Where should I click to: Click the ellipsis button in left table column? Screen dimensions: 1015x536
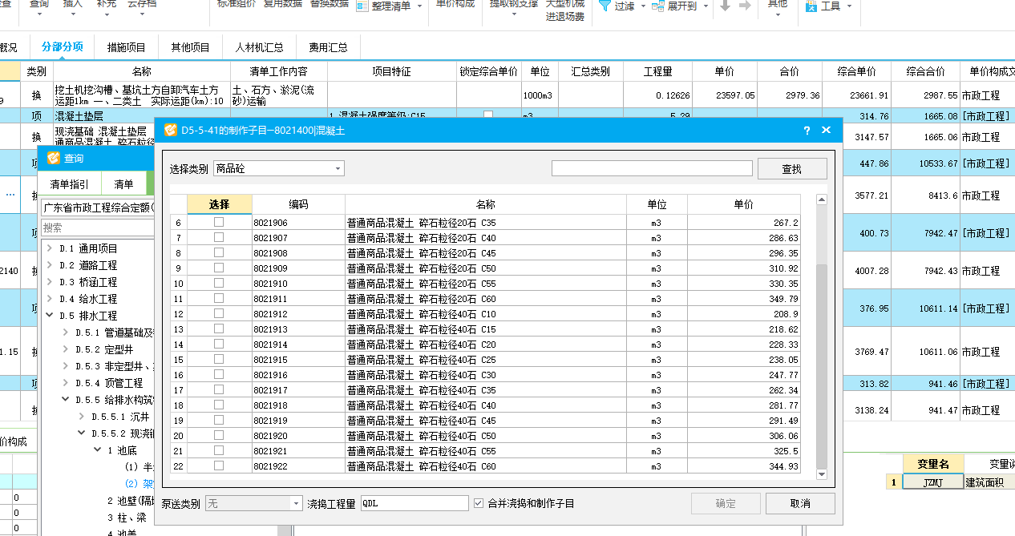coord(10,195)
